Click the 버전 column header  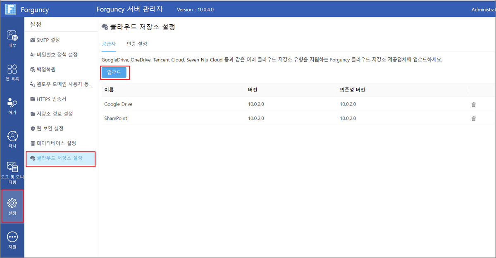click(x=253, y=90)
